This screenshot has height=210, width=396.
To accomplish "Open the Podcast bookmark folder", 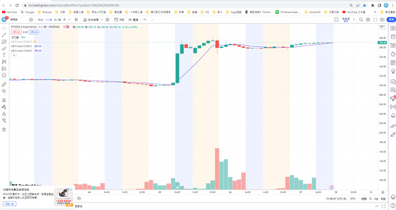I will click(x=45, y=12).
